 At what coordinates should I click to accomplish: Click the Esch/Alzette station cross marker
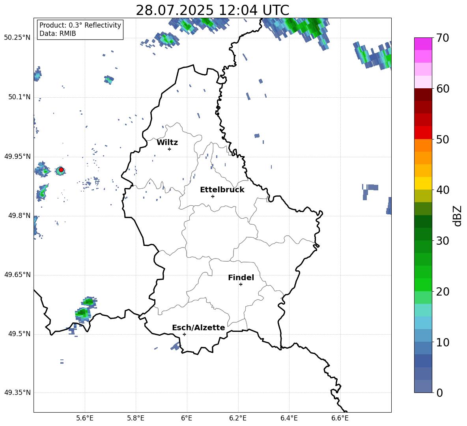pos(184,334)
